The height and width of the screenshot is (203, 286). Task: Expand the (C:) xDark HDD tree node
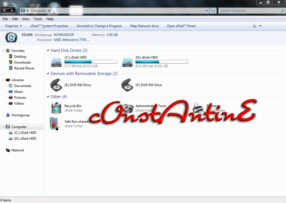tap(6, 133)
